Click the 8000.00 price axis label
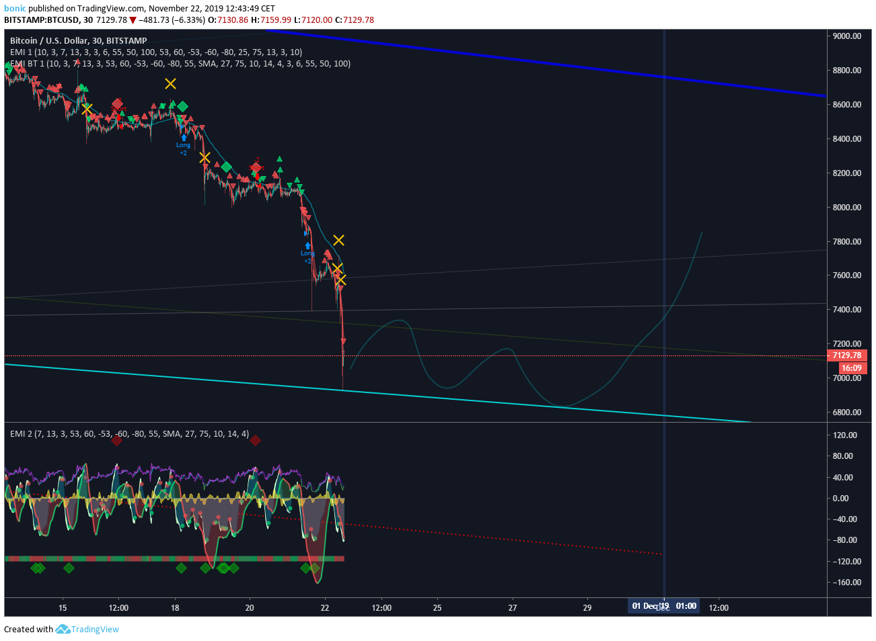Screen dimensions: 876x641 846,208
